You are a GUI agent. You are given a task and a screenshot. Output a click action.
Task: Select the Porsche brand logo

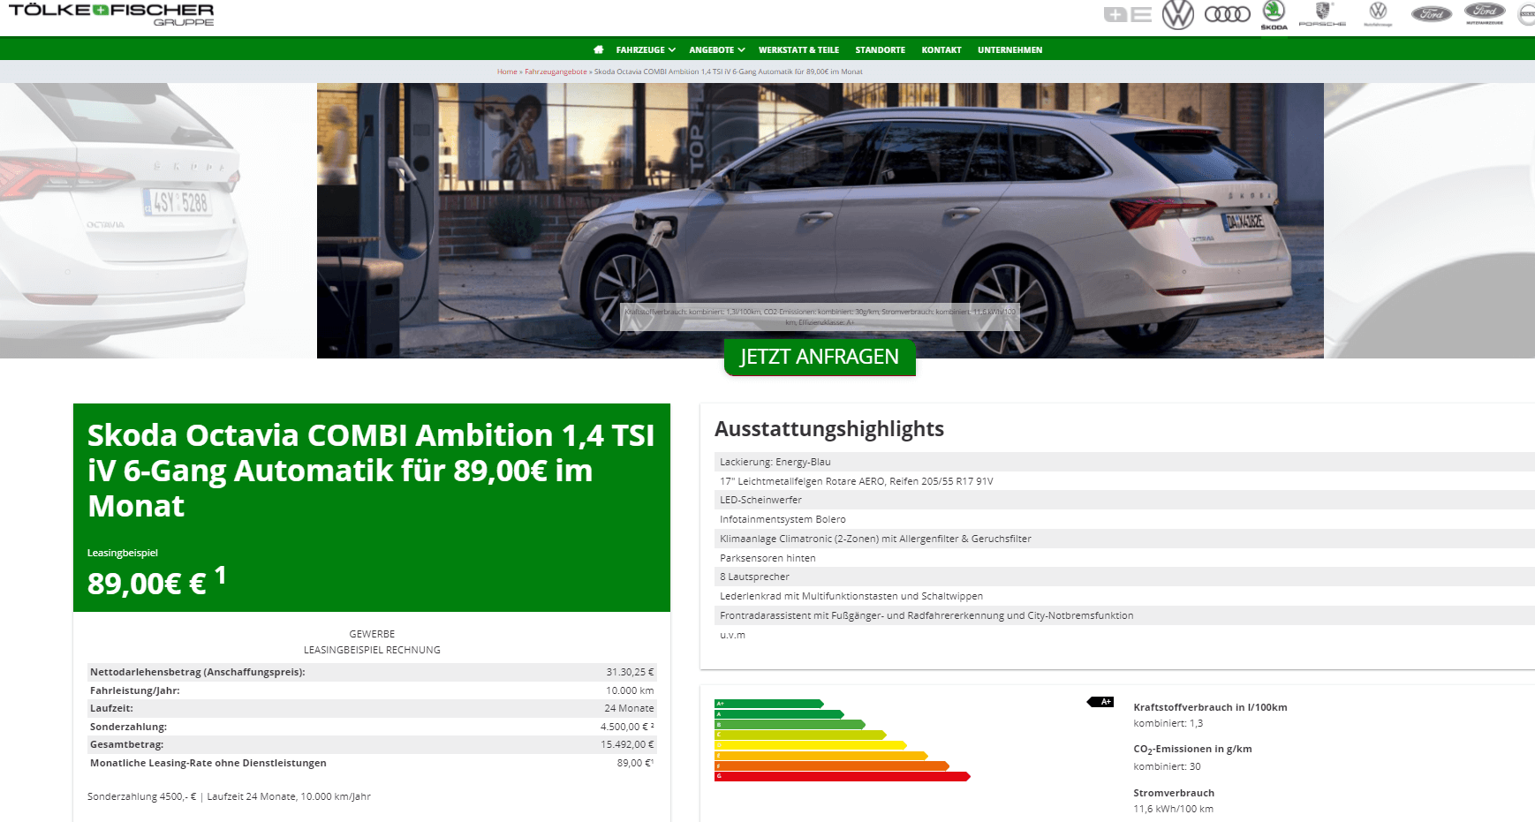click(1322, 14)
